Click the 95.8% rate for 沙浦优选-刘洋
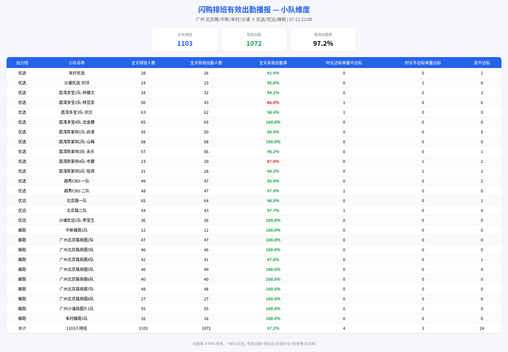Viewport: 508px width, 352px height. (273, 83)
